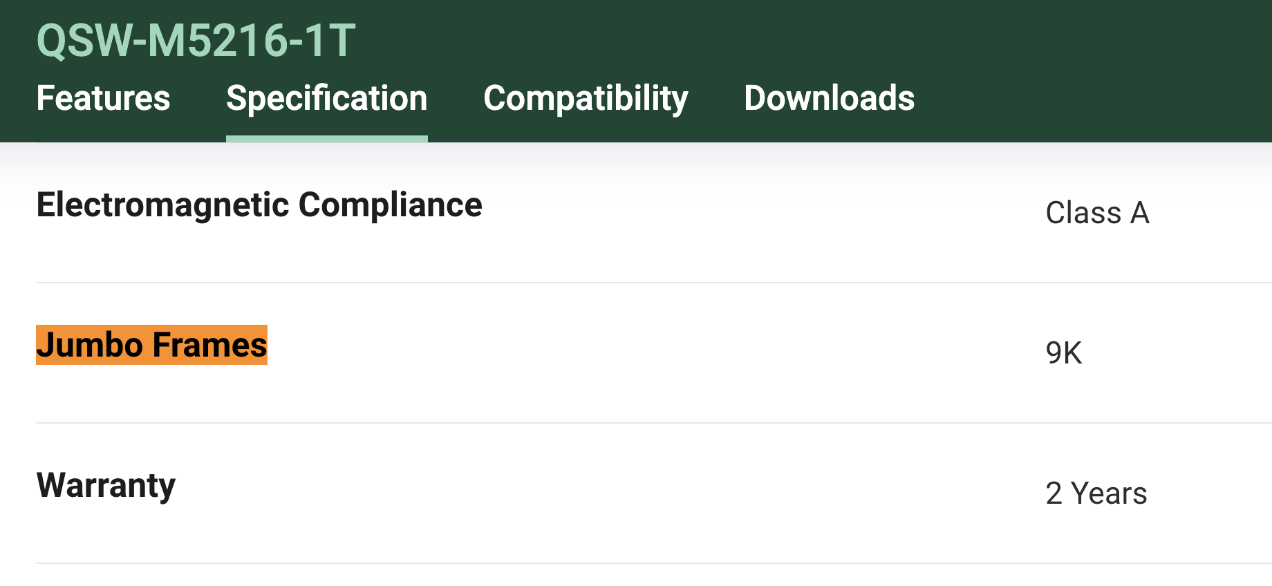Click empty header area right of Downloads

tap(1092, 98)
